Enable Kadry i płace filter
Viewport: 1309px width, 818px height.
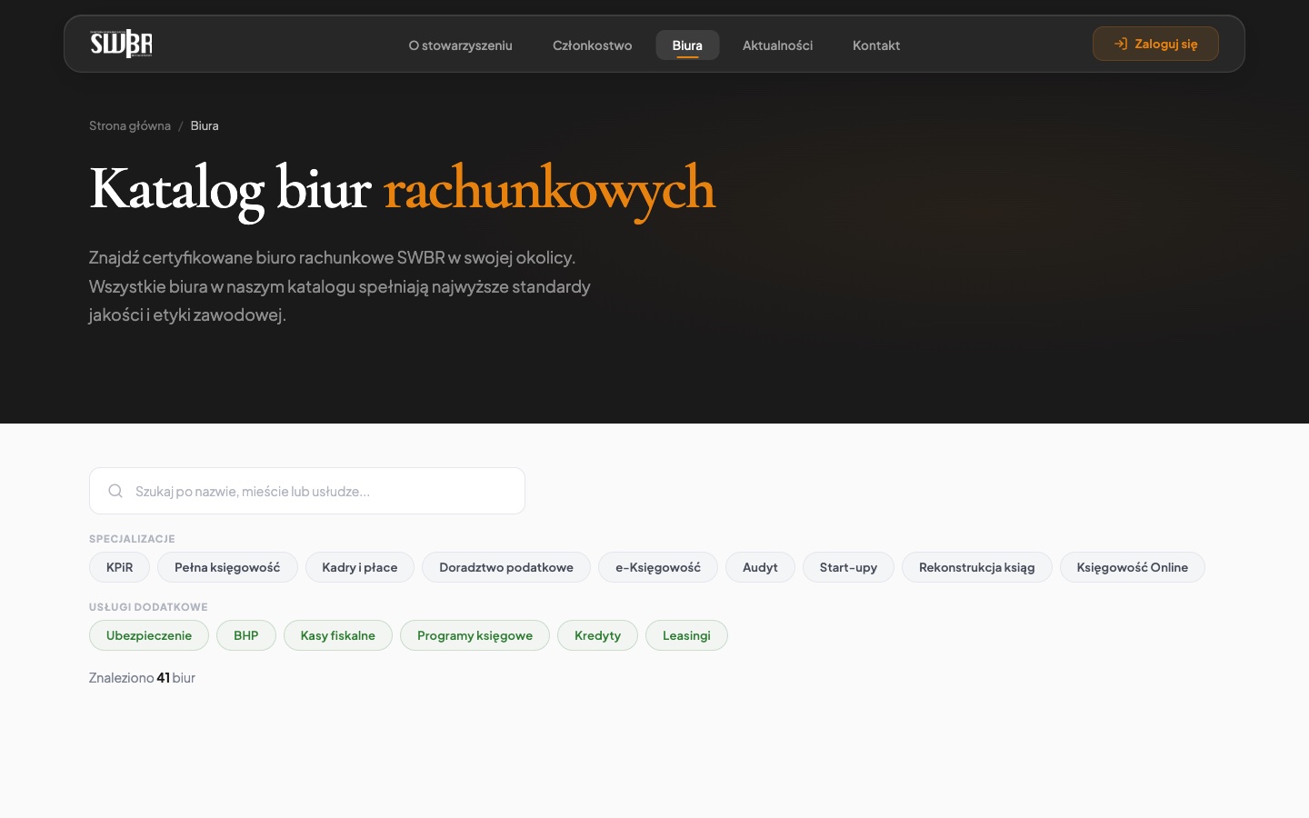coord(359,567)
